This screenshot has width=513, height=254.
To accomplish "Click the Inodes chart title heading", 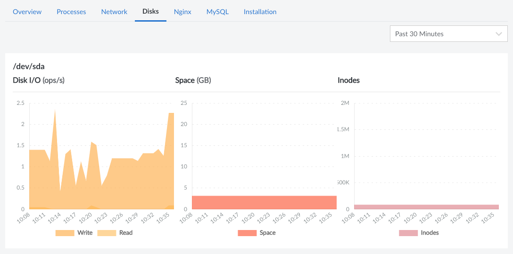I will pyautogui.click(x=348, y=80).
